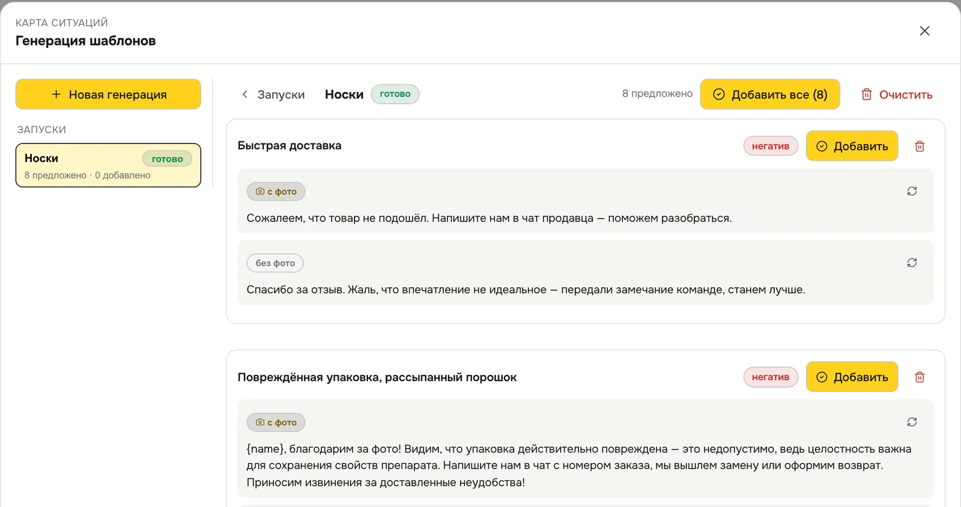The height and width of the screenshot is (507, 961).
Task: Click the Очистить button
Action: click(897, 94)
